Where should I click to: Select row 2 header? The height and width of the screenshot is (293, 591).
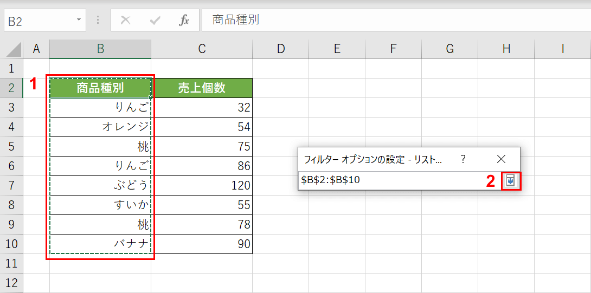coord(11,88)
